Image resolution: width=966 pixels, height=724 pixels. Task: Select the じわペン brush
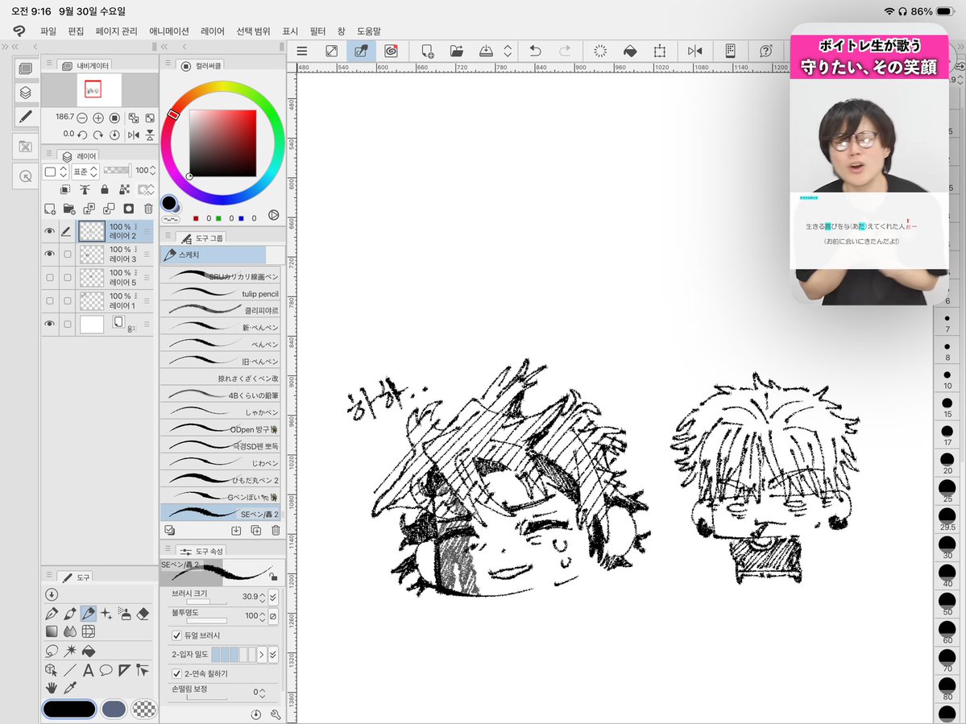point(221,463)
